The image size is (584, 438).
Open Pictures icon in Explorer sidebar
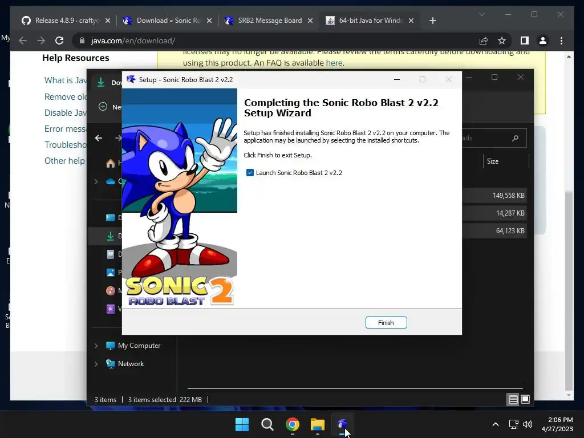tap(111, 272)
